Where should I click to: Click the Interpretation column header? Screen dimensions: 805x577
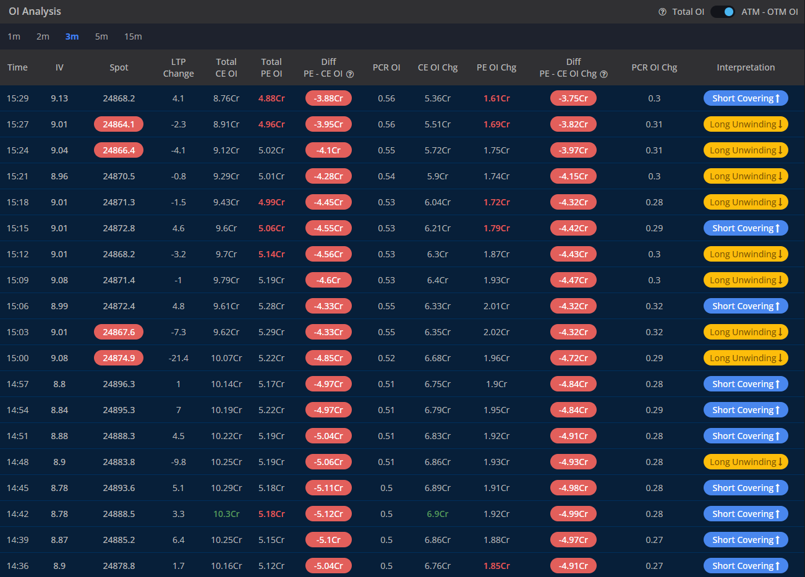pos(746,67)
